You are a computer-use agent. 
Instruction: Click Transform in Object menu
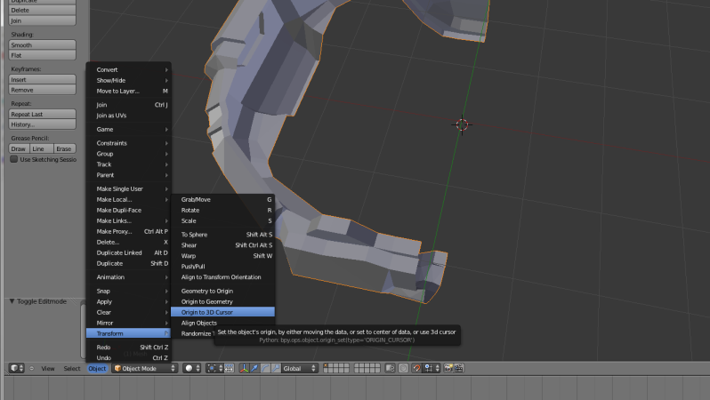[129, 333]
